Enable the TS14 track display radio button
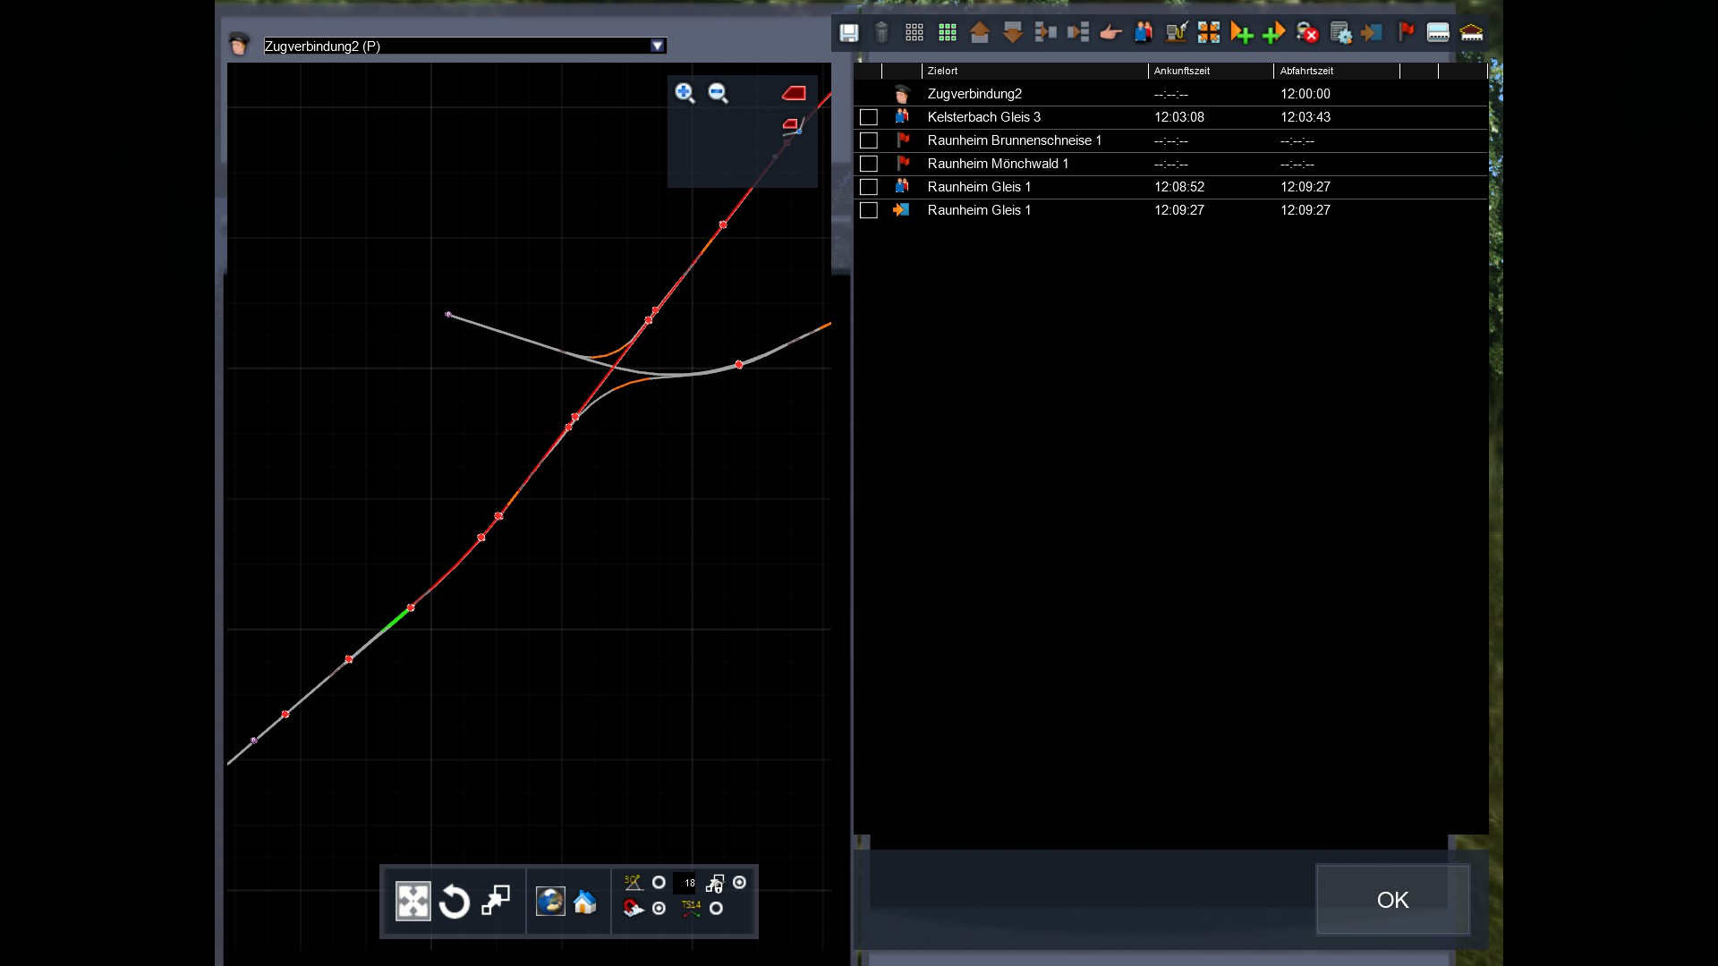 716,909
